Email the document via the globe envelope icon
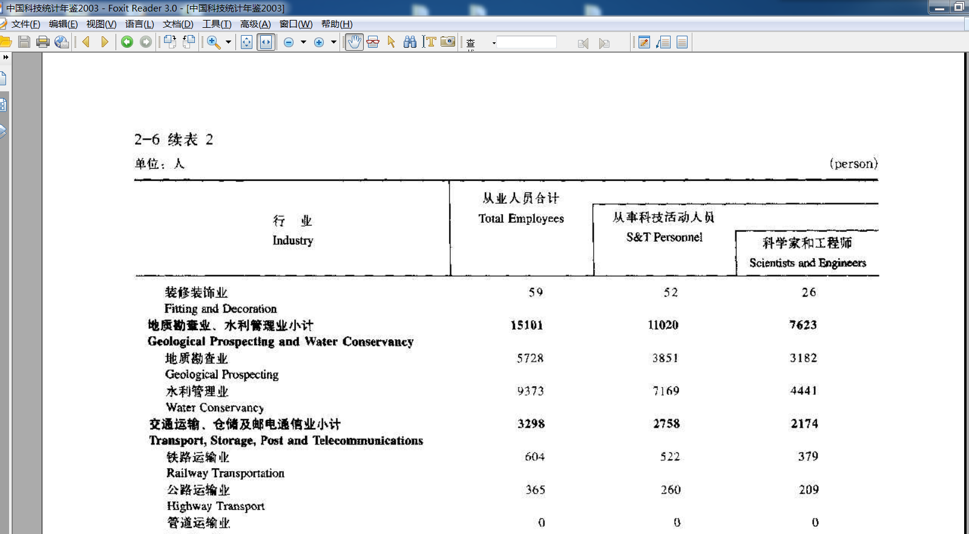Viewport: 969px width, 534px height. coord(62,42)
